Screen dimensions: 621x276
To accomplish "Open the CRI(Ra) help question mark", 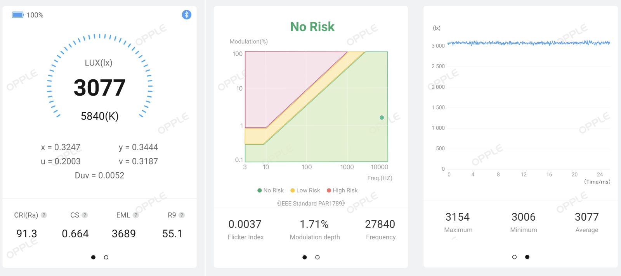I will click(44, 215).
